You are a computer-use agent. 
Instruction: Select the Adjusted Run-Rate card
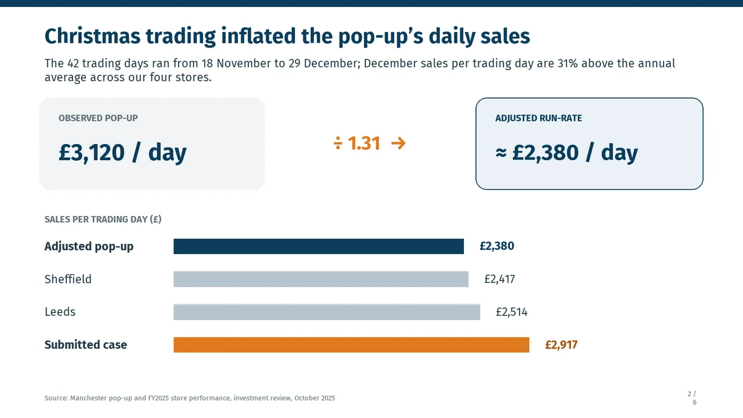[x=589, y=143]
